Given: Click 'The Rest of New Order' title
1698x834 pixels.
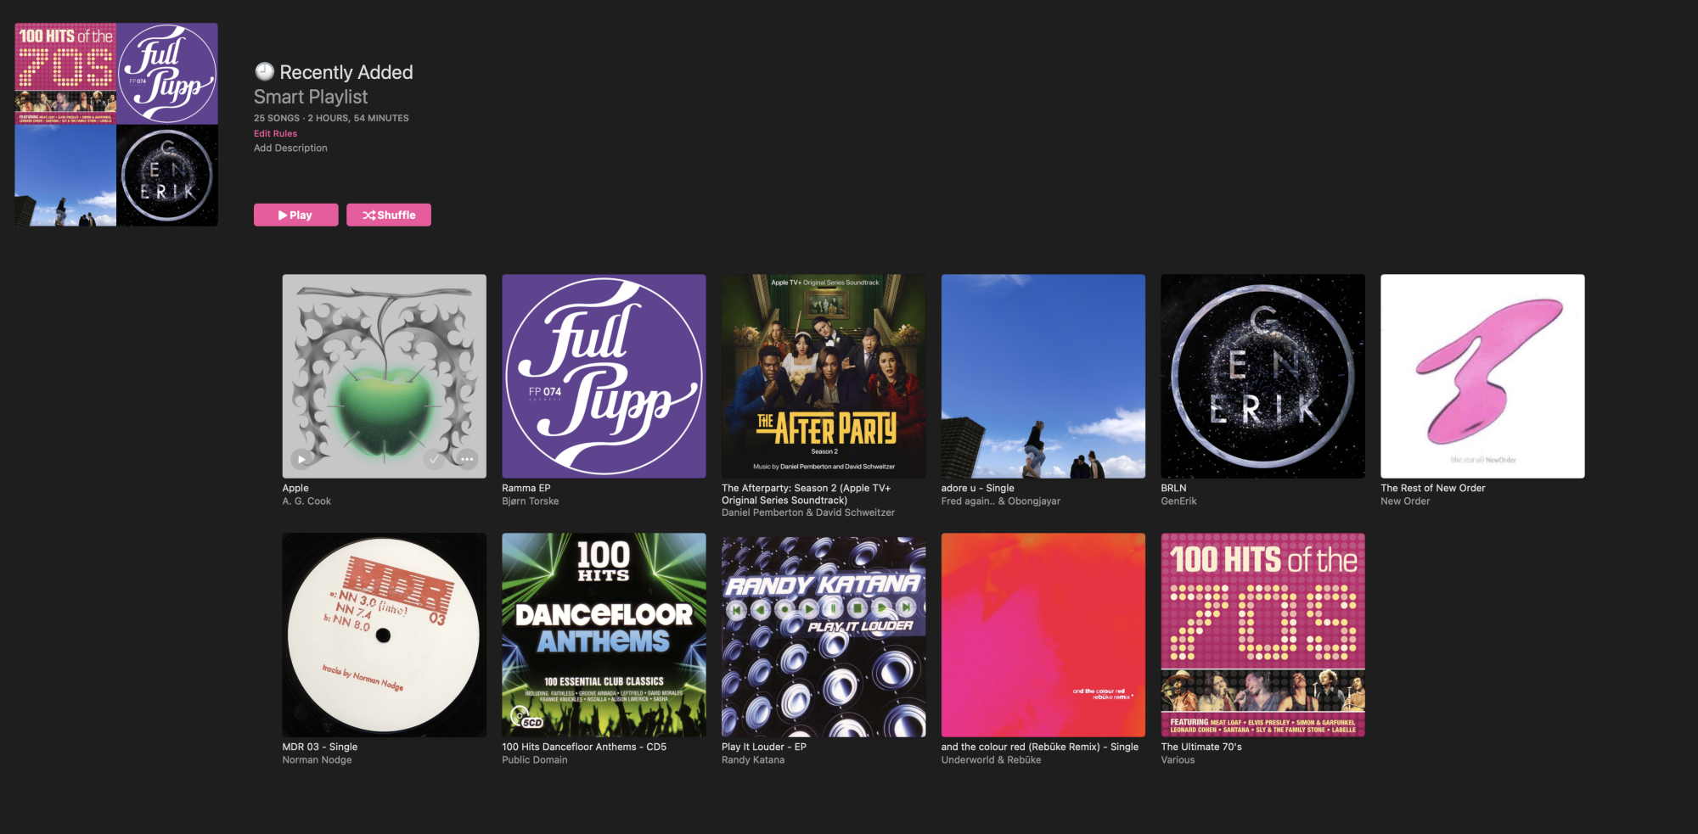Looking at the screenshot, I should point(1433,488).
